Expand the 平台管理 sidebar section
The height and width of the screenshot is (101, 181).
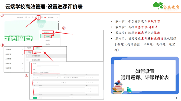(x=14, y=50)
